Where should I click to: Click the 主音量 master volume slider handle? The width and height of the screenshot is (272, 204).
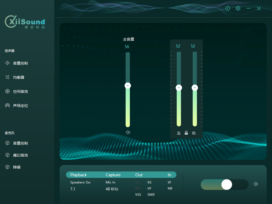coord(128,86)
